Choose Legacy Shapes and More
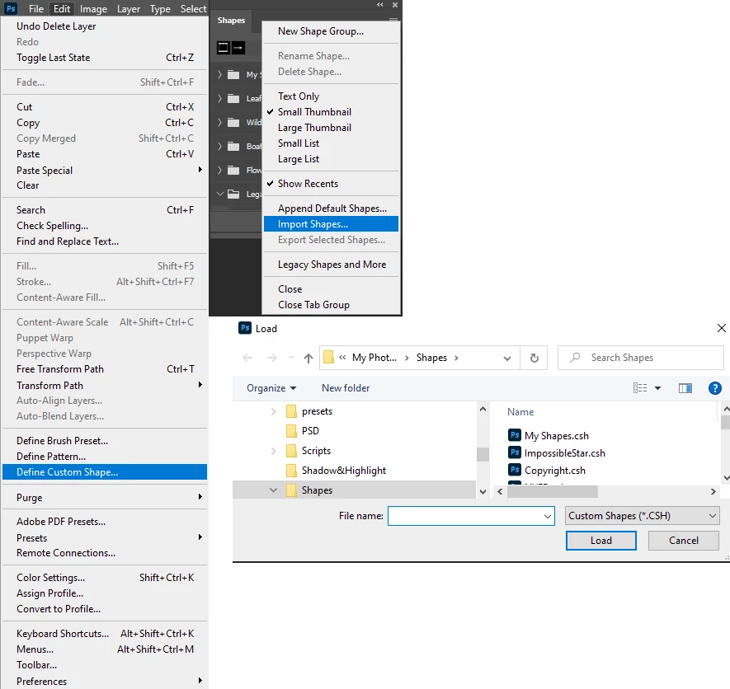 tap(331, 265)
